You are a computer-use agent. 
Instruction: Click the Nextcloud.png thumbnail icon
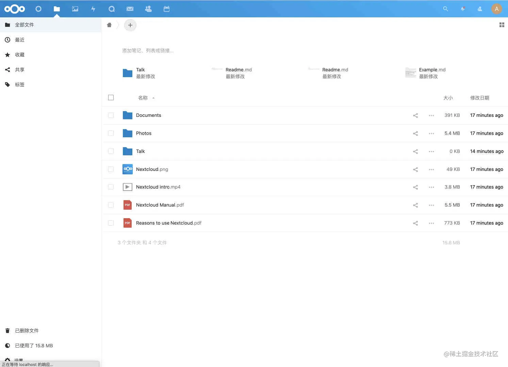tap(128, 169)
